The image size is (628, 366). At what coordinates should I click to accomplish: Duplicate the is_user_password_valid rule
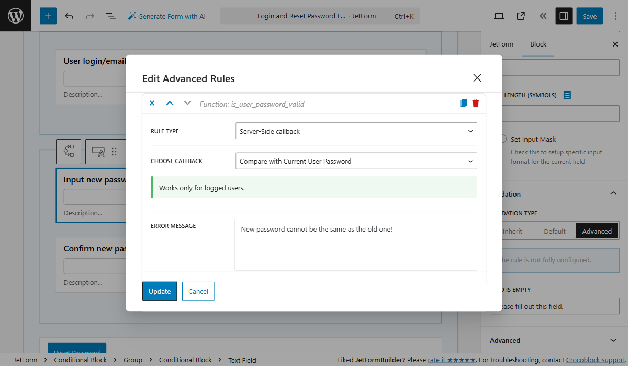(x=463, y=103)
